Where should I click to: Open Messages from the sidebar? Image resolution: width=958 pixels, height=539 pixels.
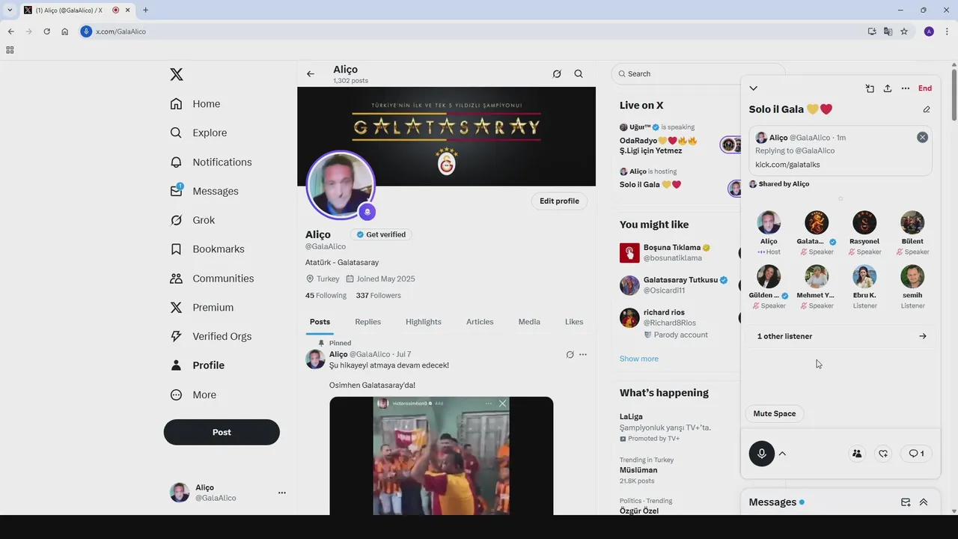click(x=204, y=191)
